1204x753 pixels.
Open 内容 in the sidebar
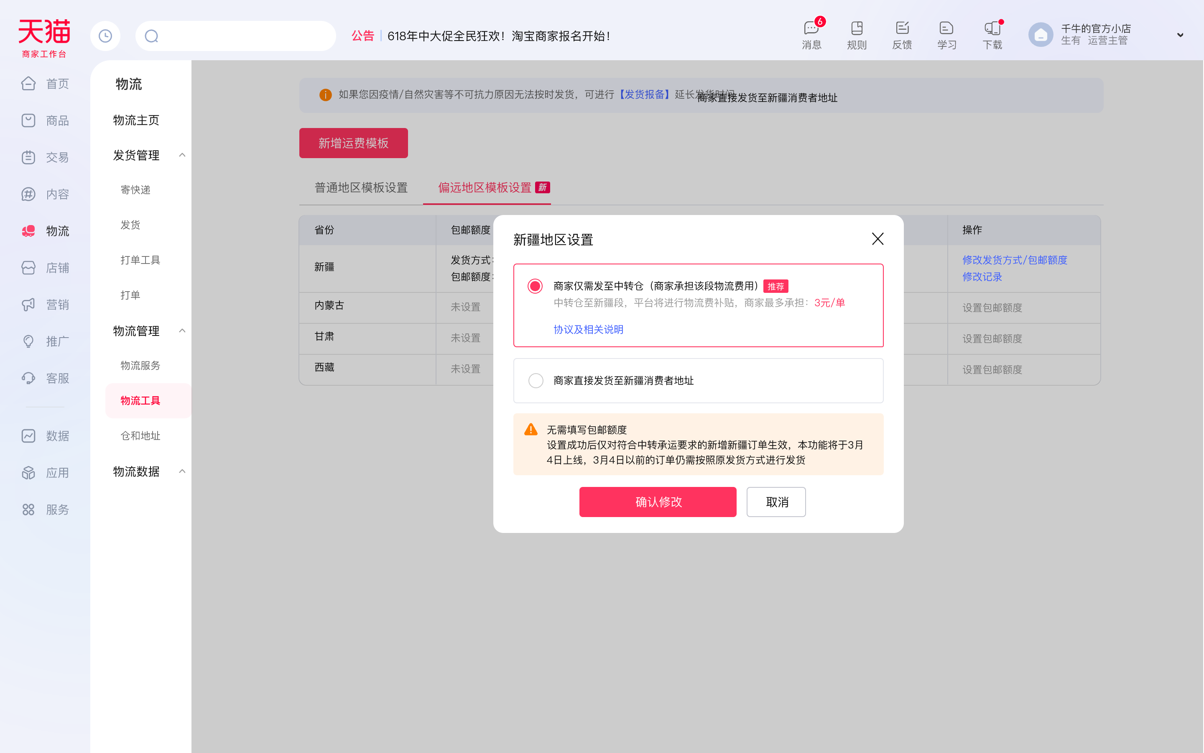coord(45,194)
